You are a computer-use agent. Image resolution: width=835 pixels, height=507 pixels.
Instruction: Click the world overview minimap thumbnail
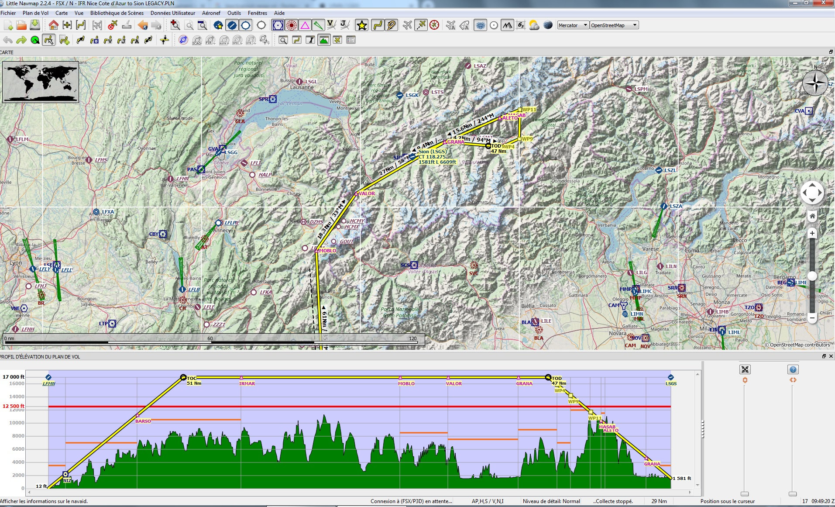[x=41, y=82]
